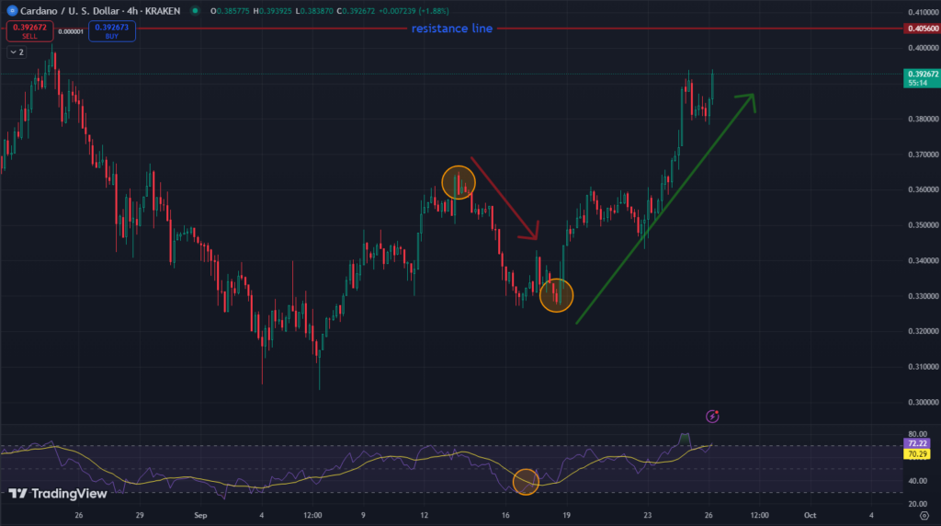Click the Cardano / U.S. Dollar symbol title
941x526 pixels.
100,11
